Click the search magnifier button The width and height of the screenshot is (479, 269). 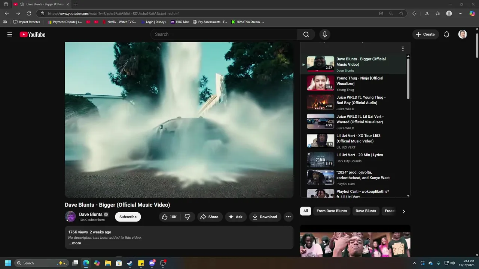[x=306, y=34]
